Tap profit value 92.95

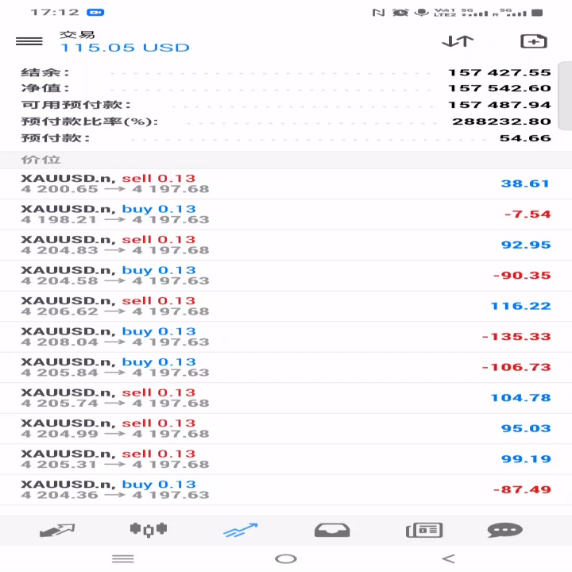[x=526, y=245]
